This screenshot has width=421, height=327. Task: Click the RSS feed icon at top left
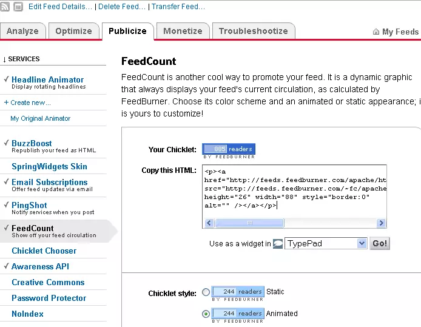[x=5, y=7]
